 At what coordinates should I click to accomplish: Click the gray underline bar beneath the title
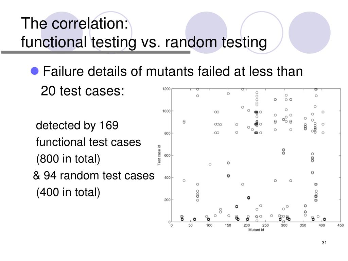(95, 52)
